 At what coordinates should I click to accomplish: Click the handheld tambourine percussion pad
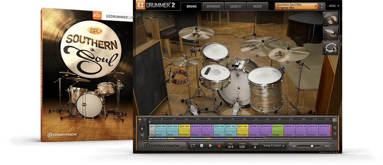coord(331,48)
